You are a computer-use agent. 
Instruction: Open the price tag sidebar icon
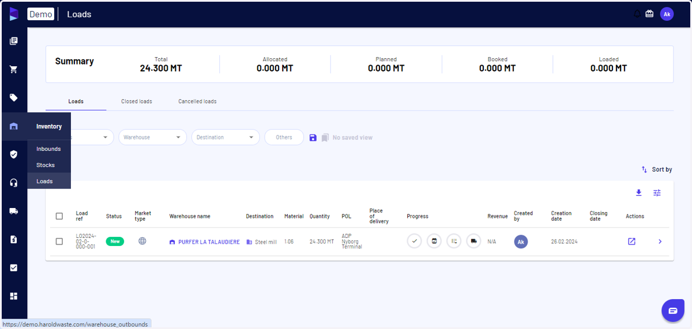tap(14, 97)
